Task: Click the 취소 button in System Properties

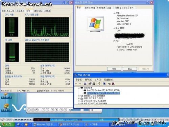Action: [130, 69]
